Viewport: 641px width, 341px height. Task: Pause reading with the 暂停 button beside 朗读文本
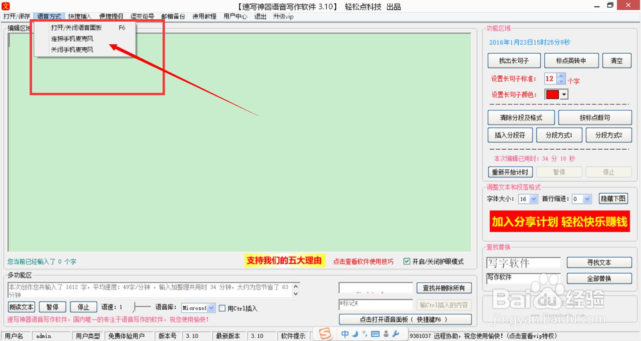53,306
